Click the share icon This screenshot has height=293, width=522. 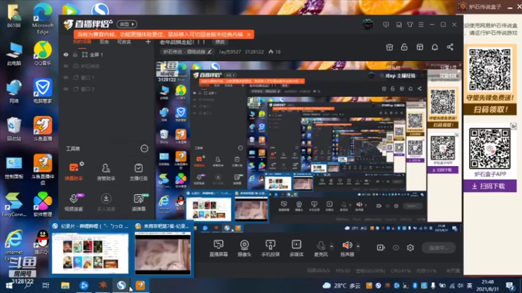(450, 47)
